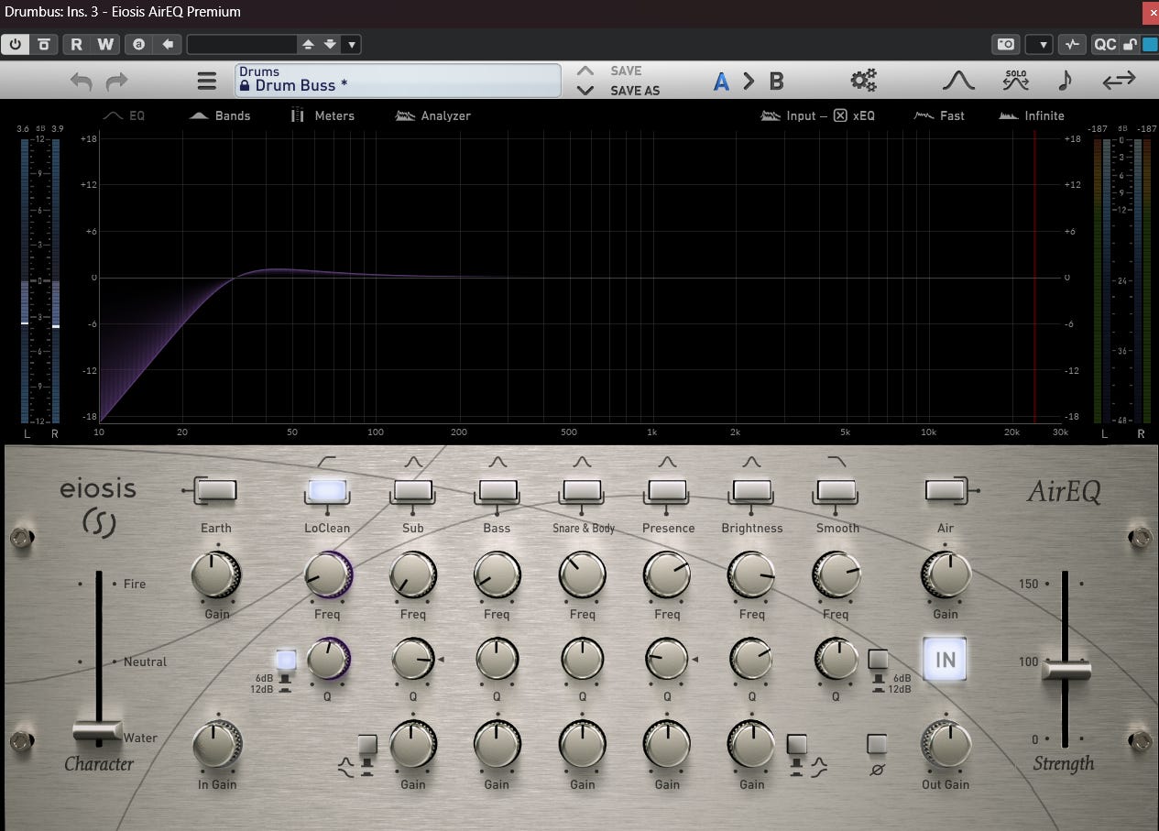Click the high shelf switch icon button
The width and height of the screenshot is (1159, 831).
tap(796, 745)
